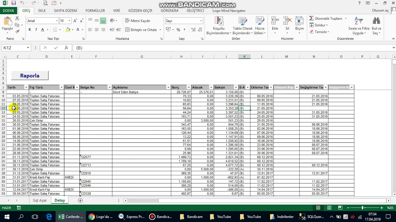Switch to the VERİ ribbon tab
Image resolution: width=396 pixels, height=222 pixels.
click(x=117, y=10)
